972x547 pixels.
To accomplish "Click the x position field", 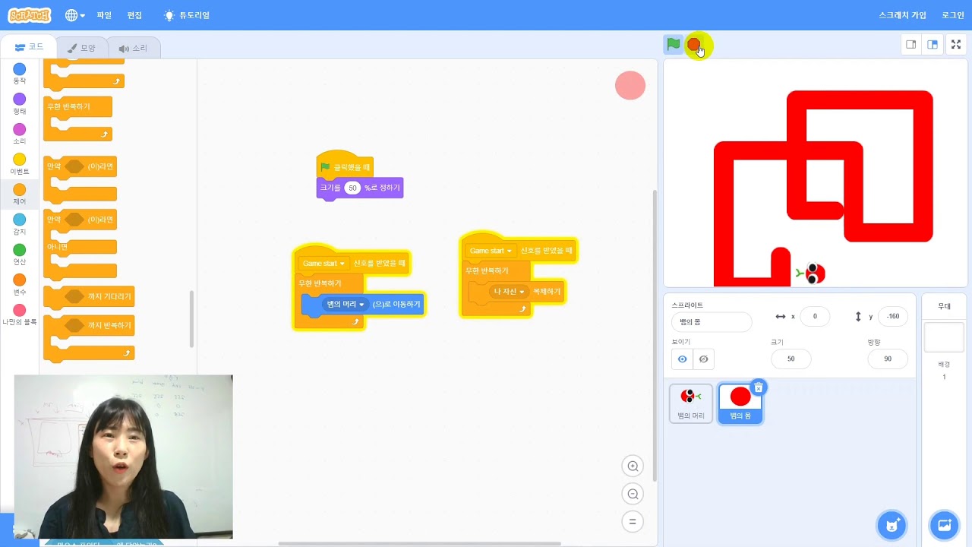I will [x=815, y=317].
